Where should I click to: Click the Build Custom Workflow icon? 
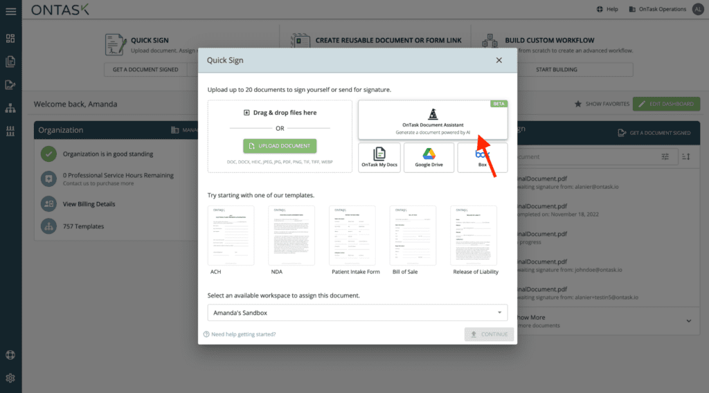click(x=490, y=41)
